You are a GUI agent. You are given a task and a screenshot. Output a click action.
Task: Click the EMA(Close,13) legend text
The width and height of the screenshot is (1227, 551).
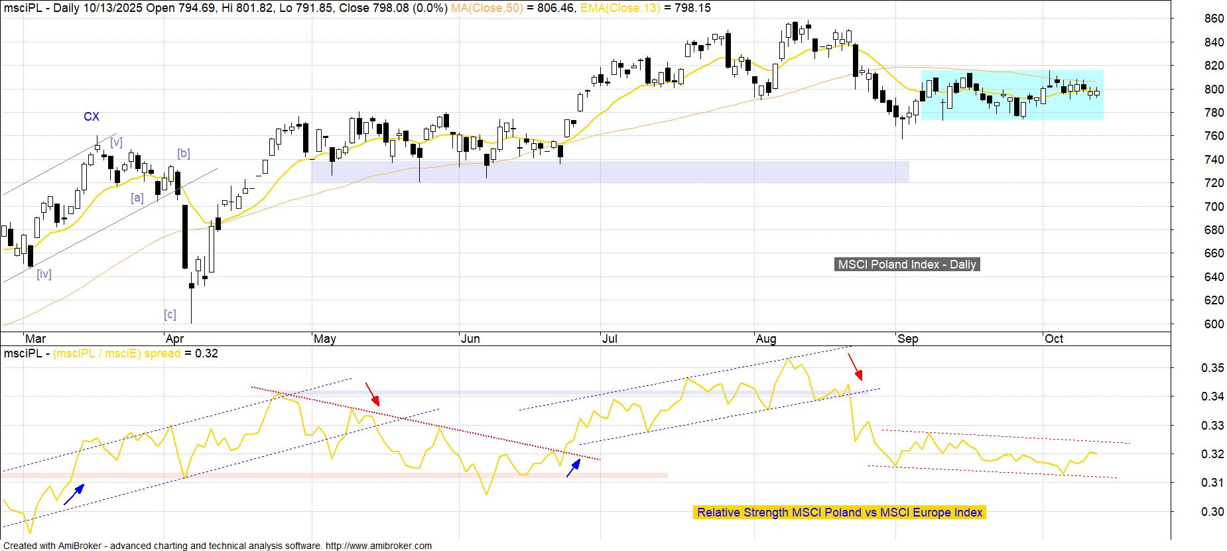point(620,8)
